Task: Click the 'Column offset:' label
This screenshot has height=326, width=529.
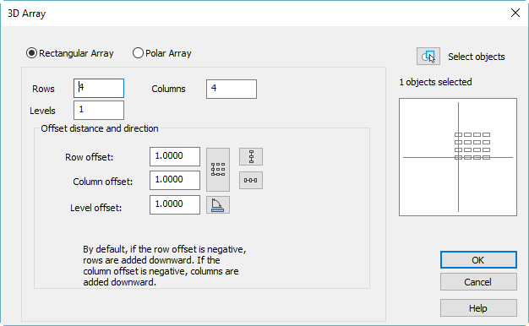Action: click(103, 182)
